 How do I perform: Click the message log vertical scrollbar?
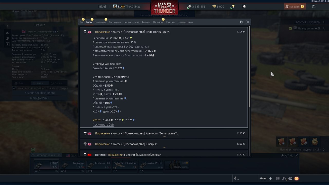(x=249, y=67)
